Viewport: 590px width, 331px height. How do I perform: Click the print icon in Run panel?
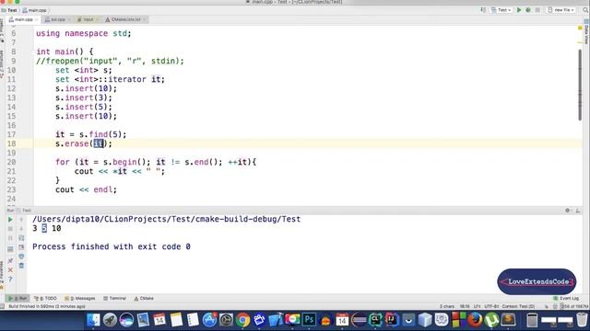[21, 257]
